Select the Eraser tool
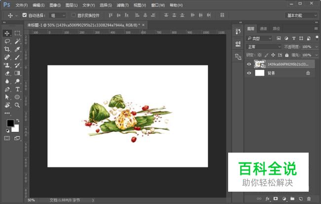 click(7, 73)
